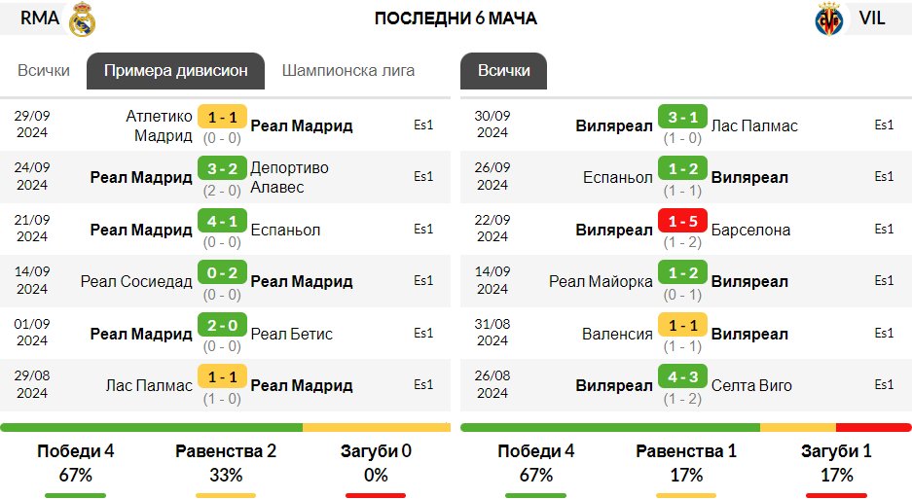Open the red 1-5 Барселона score badge

click(x=682, y=221)
